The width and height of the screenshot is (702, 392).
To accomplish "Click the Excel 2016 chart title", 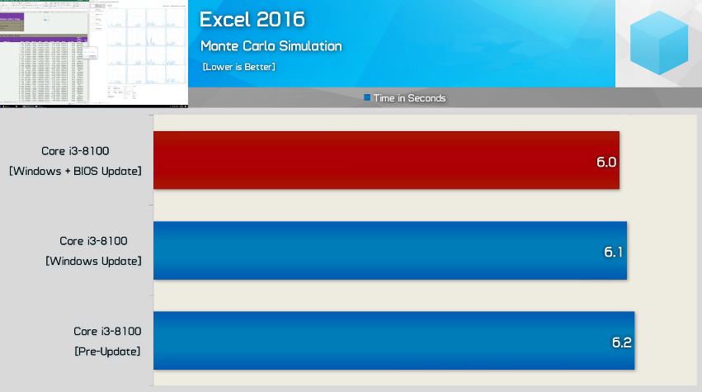I will [252, 19].
